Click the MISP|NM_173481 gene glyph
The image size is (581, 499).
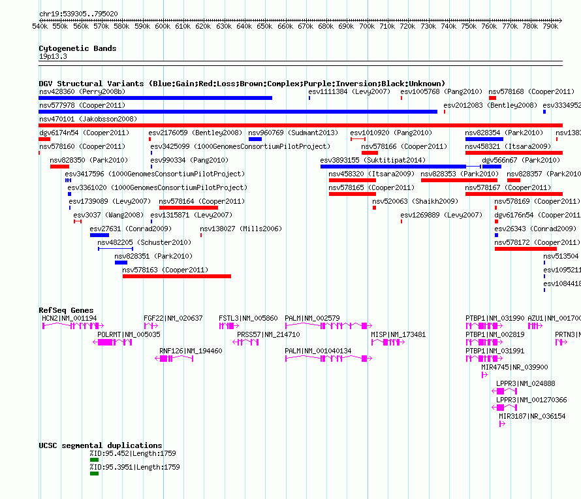388,342
